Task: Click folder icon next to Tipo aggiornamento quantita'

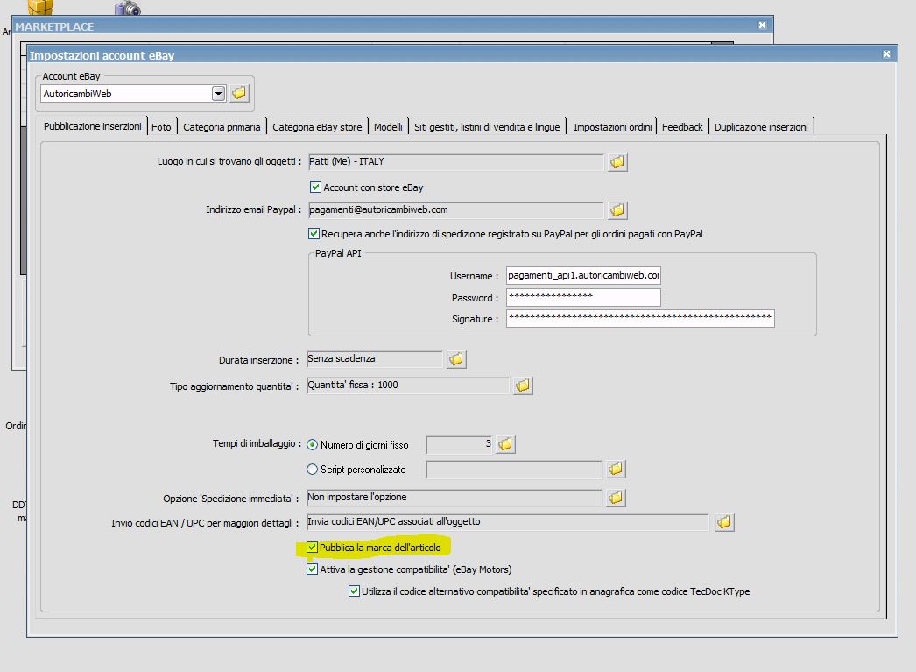Action: click(523, 386)
